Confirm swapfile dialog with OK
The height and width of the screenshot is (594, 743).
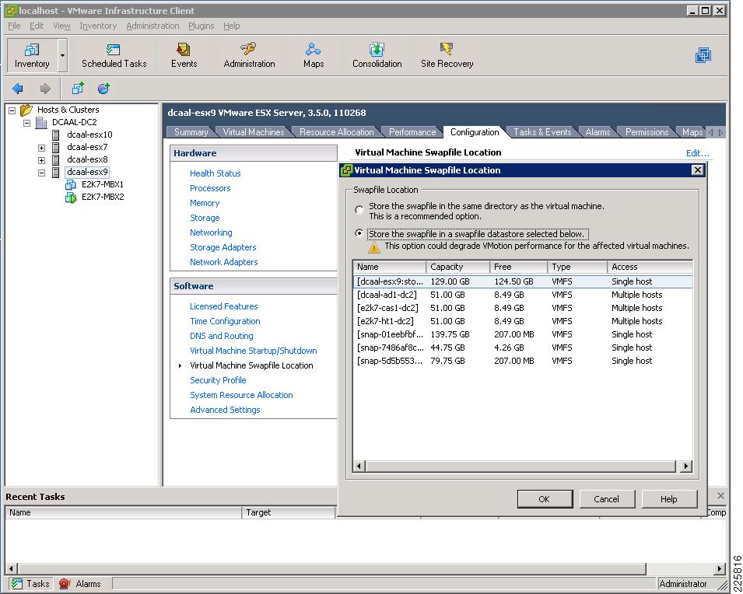(x=545, y=499)
